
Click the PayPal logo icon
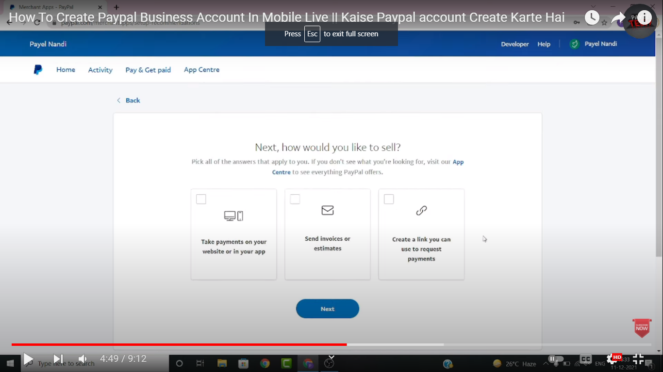(x=38, y=70)
